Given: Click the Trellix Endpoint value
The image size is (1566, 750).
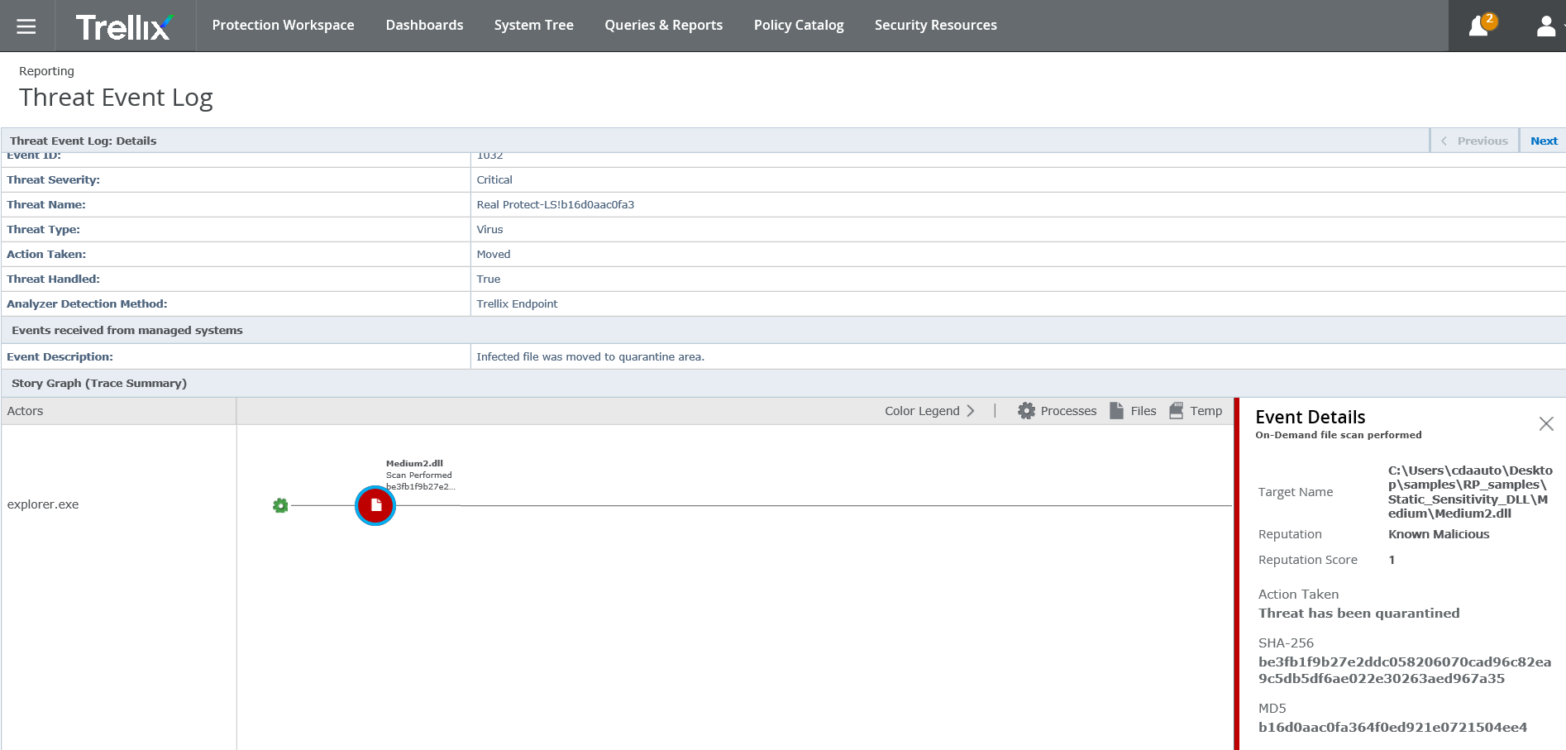Looking at the screenshot, I should click(517, 303).
